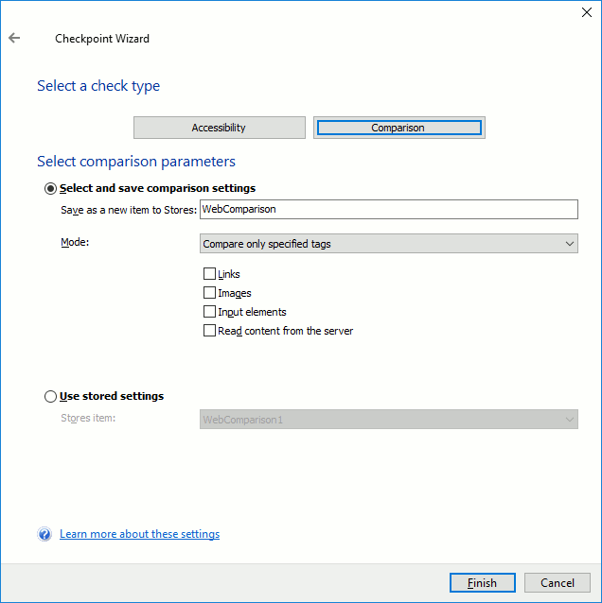Check 'Read content from the server'
The height and width of the screenshot is (603, 602).
(209, 331)
